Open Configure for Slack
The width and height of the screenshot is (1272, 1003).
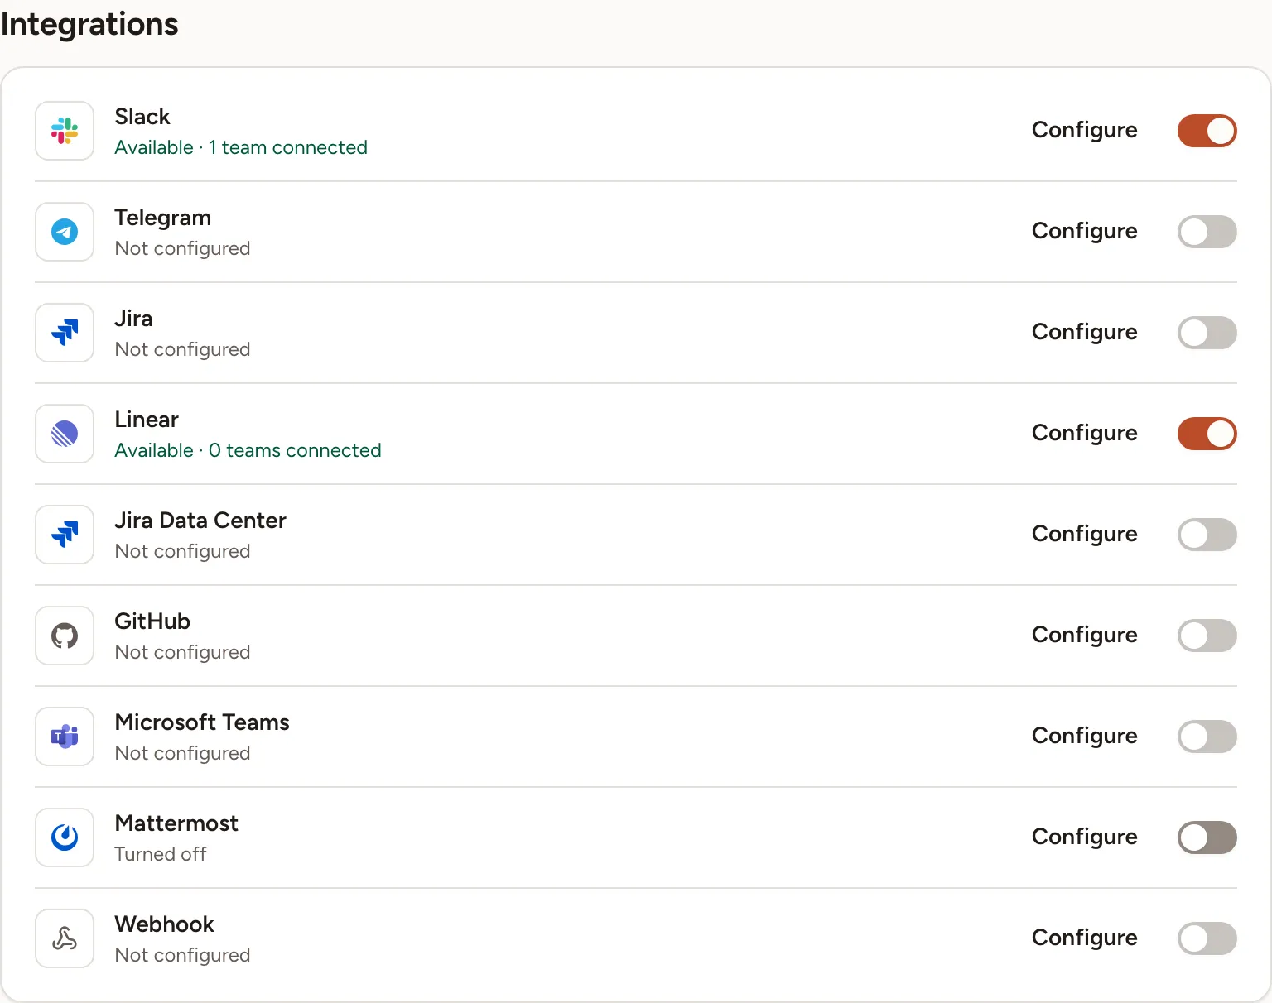pos(1085,131)
